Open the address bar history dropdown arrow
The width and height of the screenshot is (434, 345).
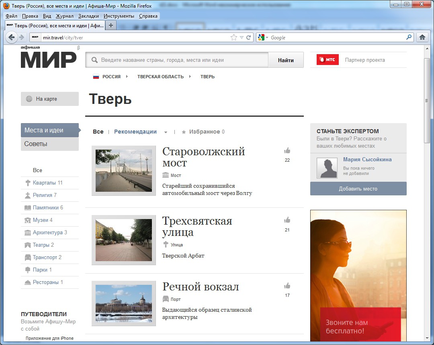pyautogui.click(x=242, y=37)
